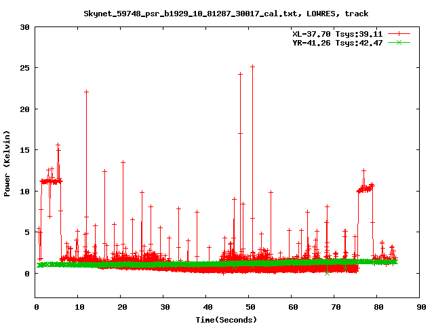The image size is (434, 326).
Task: Click x-axis tick label 70
Action: [336, 307]
